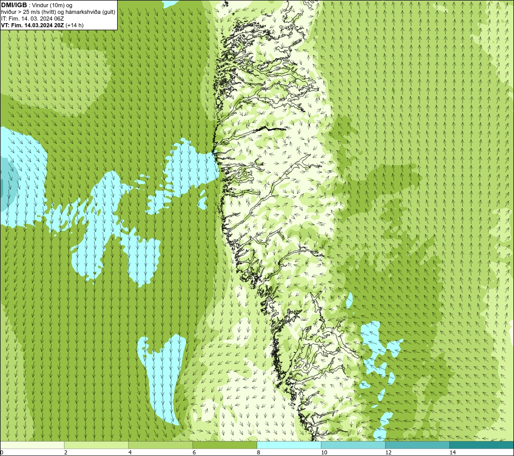
Task: Pick the dark teal above-14 m/s swatch
Action: coord(482,445)
